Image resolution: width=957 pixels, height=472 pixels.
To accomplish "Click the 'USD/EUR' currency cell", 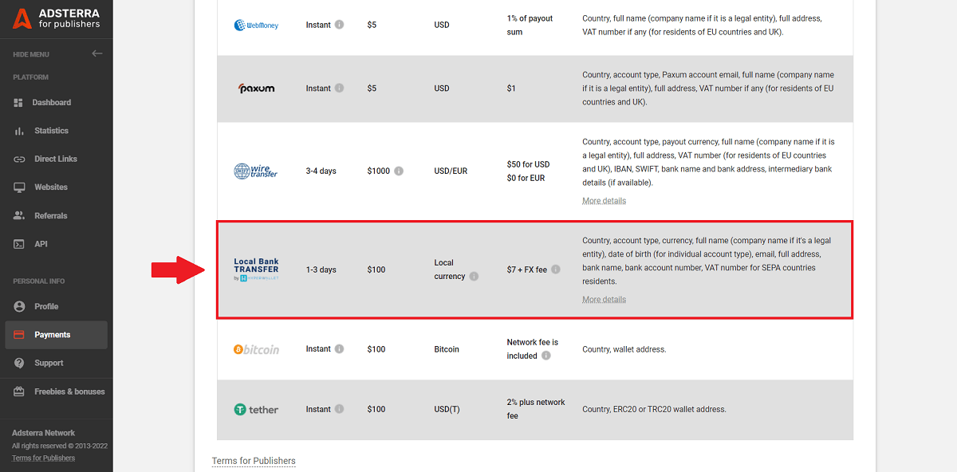I will [x=451, y=171].
